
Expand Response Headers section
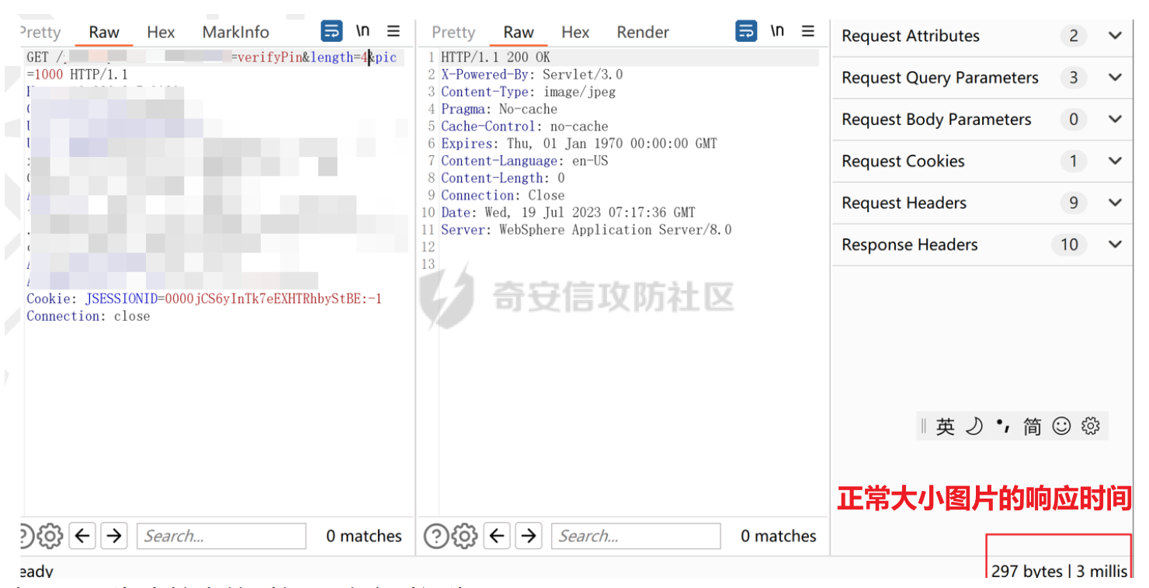[x=1115, y=245]
